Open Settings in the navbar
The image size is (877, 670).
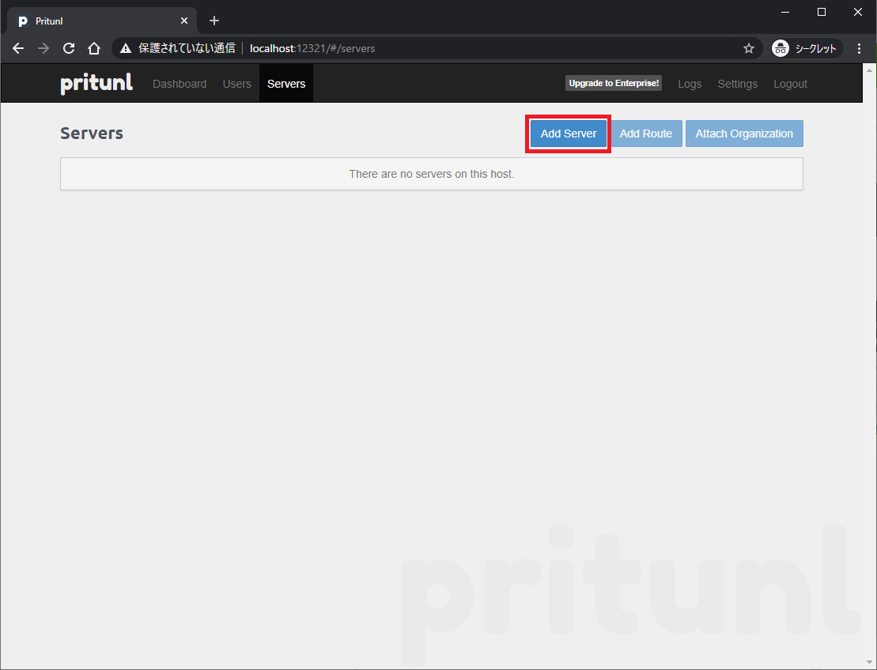(x=738, y=84)
